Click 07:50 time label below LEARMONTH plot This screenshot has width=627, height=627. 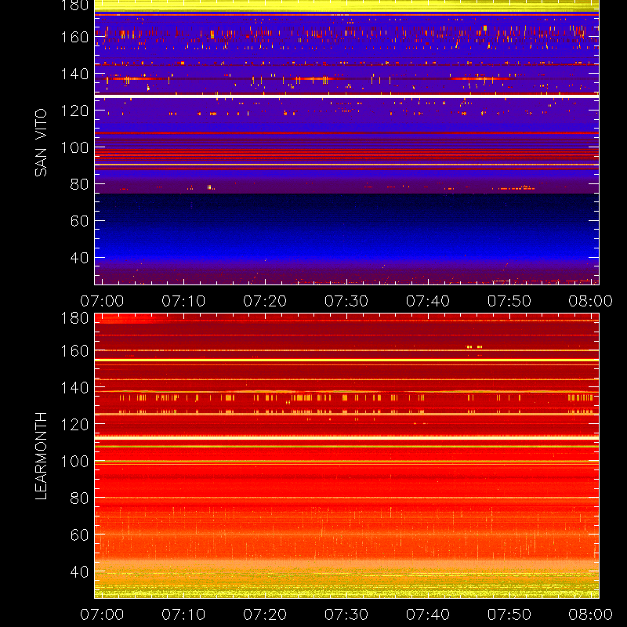(x=509, y=614)
